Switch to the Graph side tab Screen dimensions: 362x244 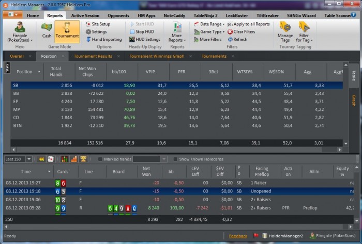(x=353, y=101)
